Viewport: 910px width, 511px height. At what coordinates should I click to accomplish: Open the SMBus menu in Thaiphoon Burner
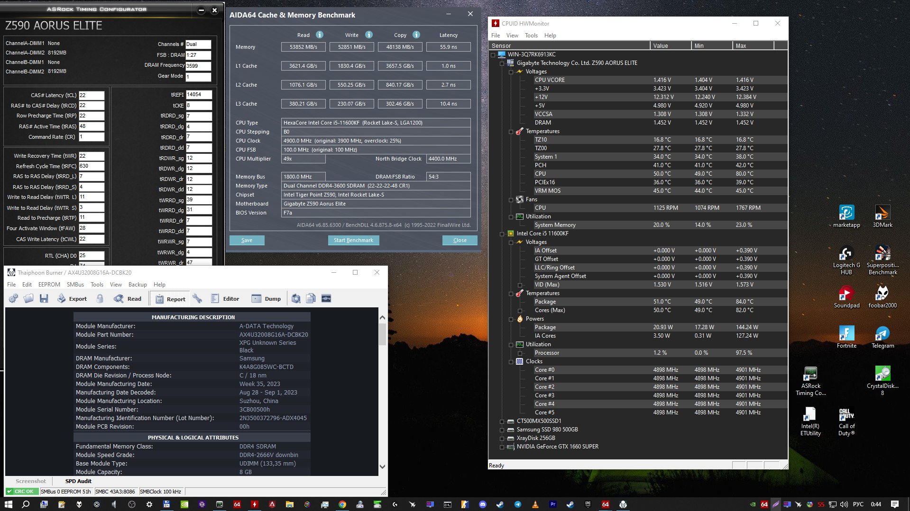[75, 285]
